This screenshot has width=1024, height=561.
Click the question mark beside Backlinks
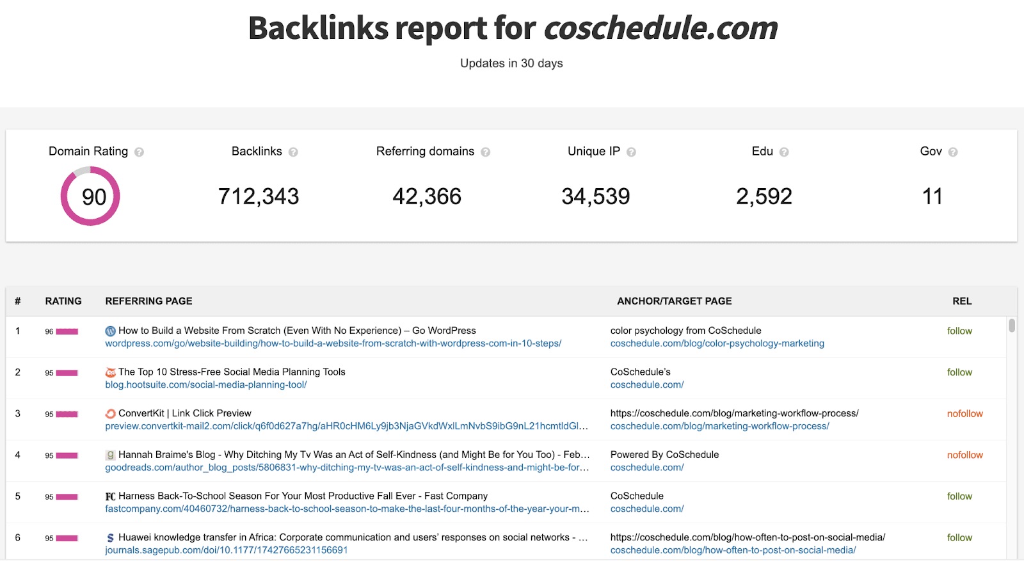click(294, 152)
